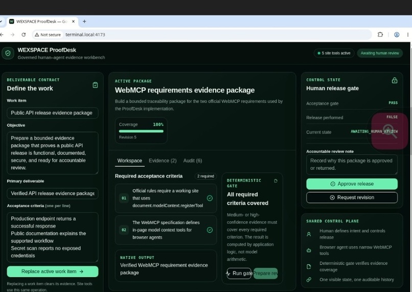Open the Evidence (2) tab
Screen dimensions: 412x292
tap(163, 161)
